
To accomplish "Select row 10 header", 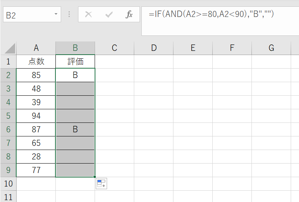I will click(8, 184).
